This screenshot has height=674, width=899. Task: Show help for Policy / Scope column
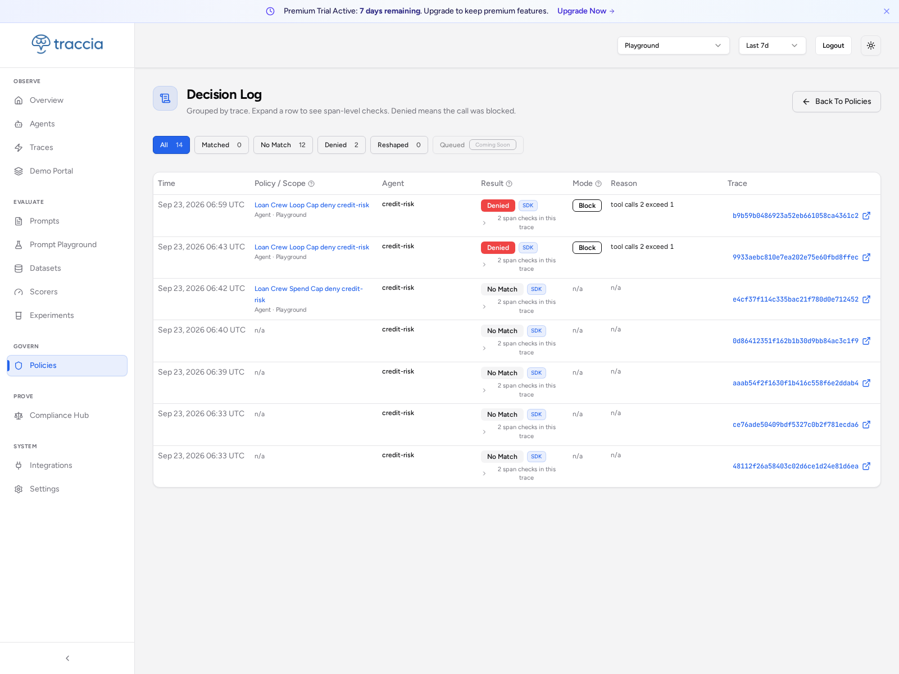point(311,184)
